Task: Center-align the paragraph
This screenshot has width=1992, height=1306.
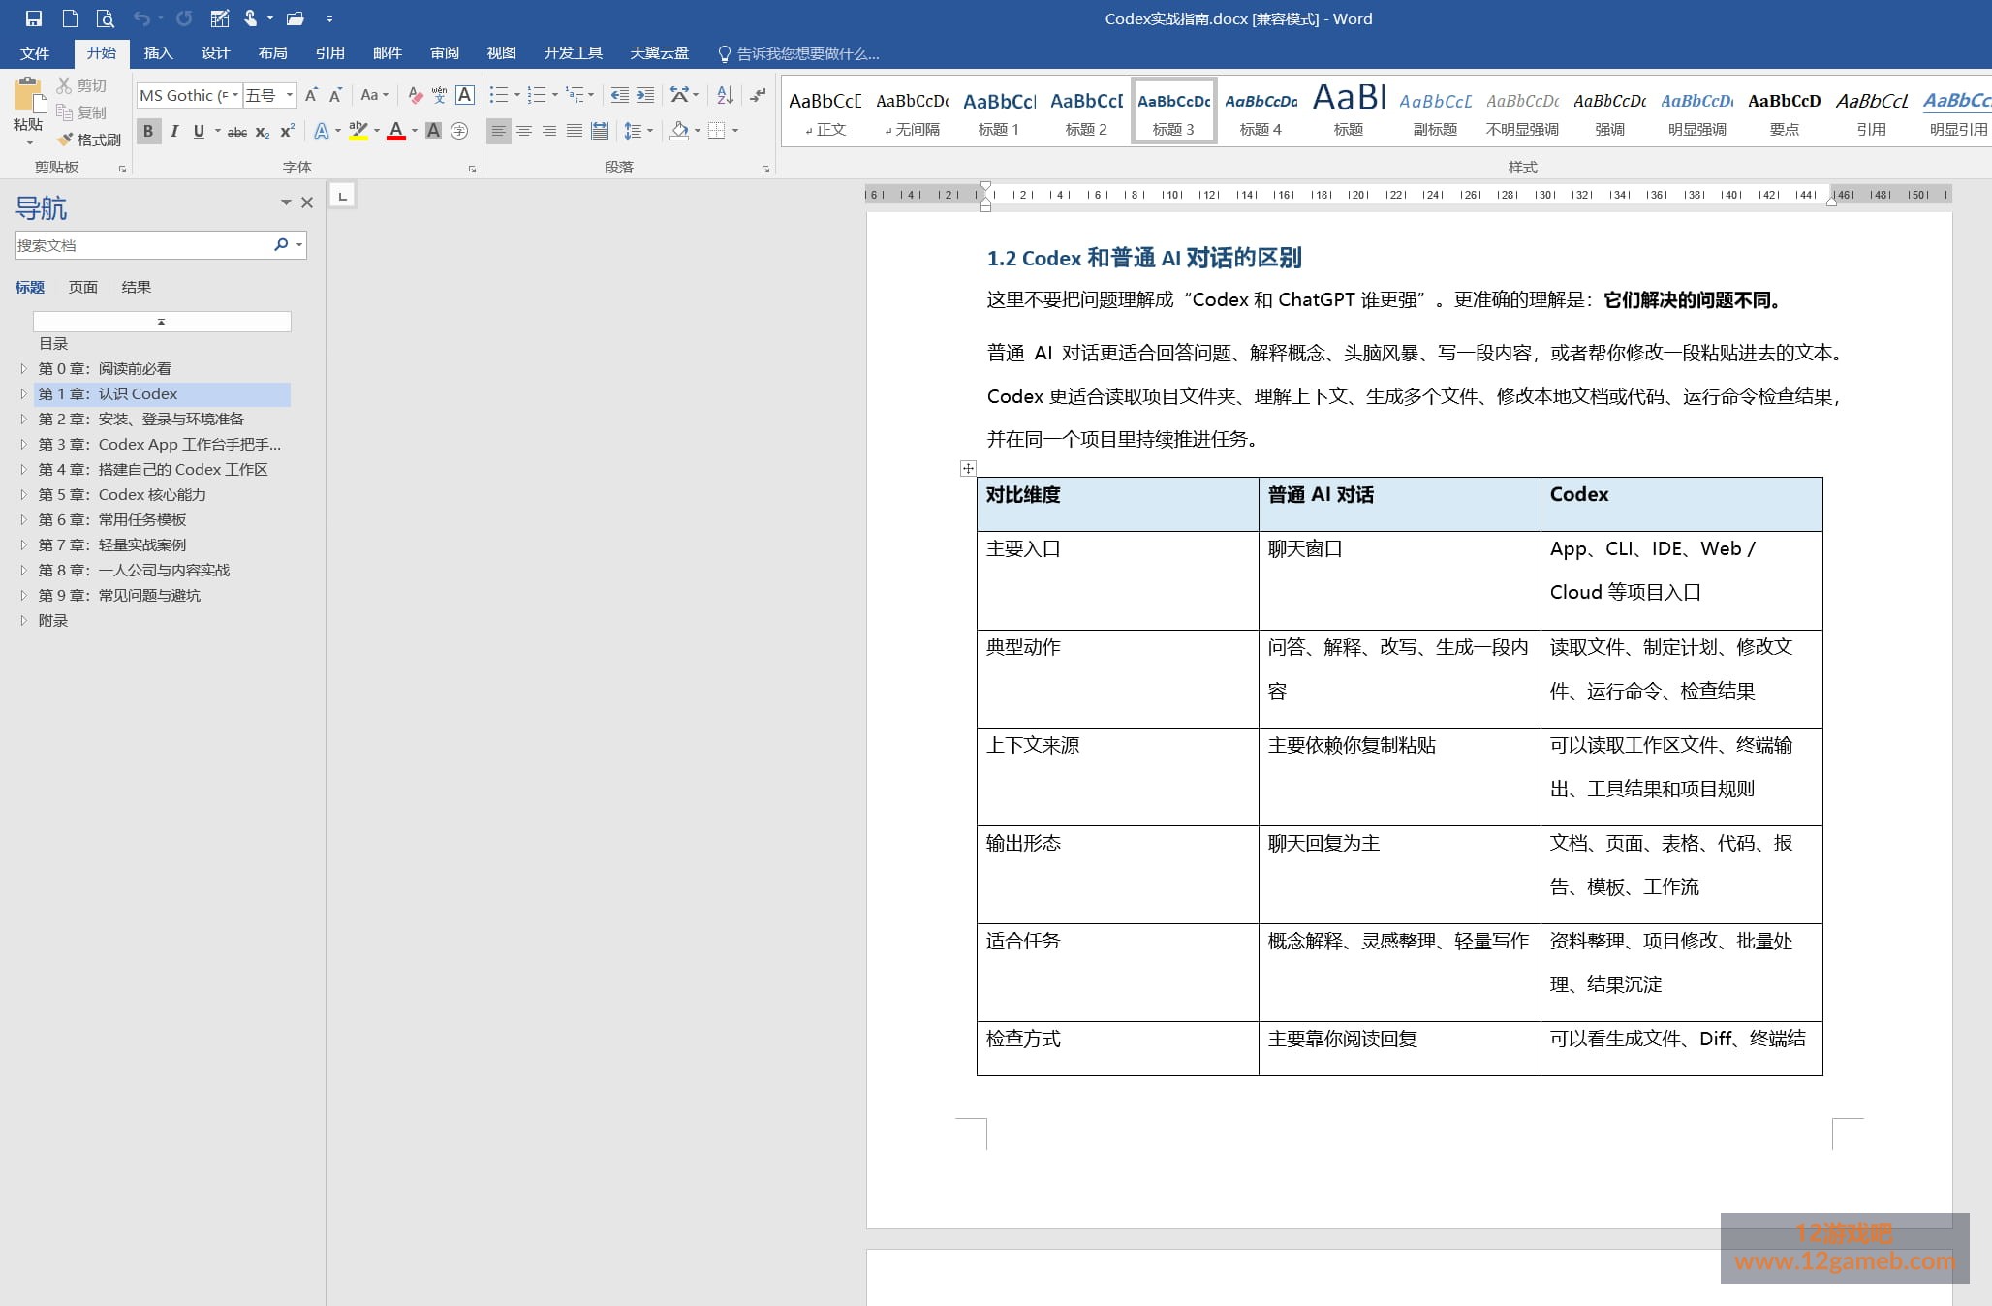Action: (x=524, y=131)
